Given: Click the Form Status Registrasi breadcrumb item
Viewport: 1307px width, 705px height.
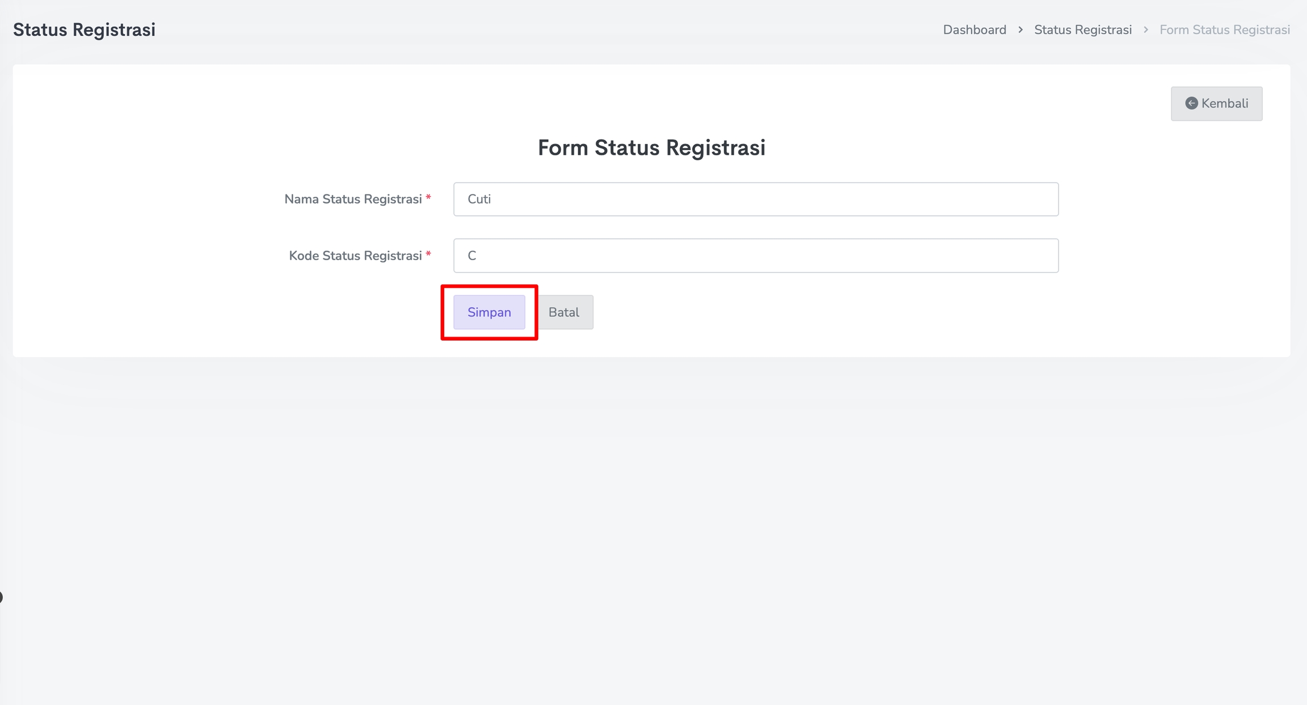Looking at the screenshot, I should pyautogui.click(x=1224, y=29).
